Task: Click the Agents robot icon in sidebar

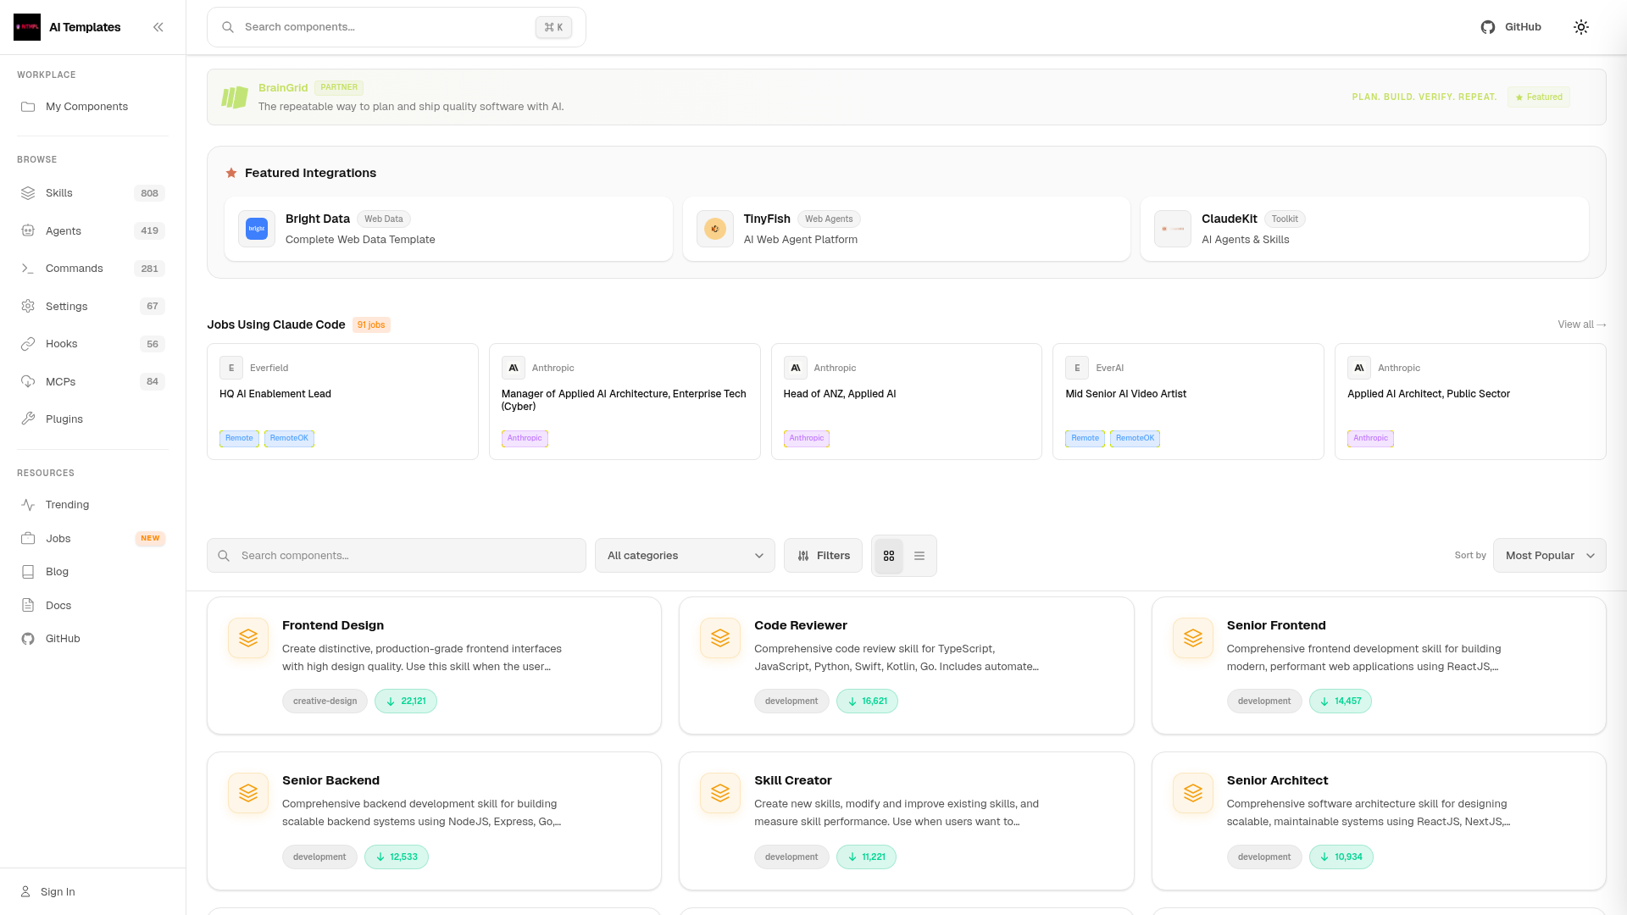Action: 28,230
